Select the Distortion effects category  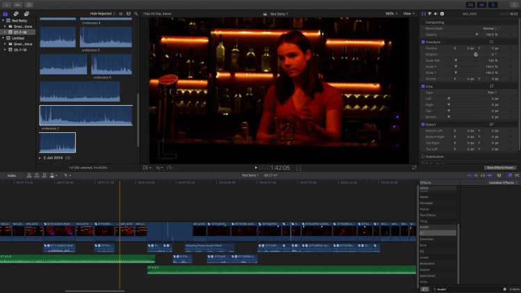pyautogui.click(x=425, y=238)
